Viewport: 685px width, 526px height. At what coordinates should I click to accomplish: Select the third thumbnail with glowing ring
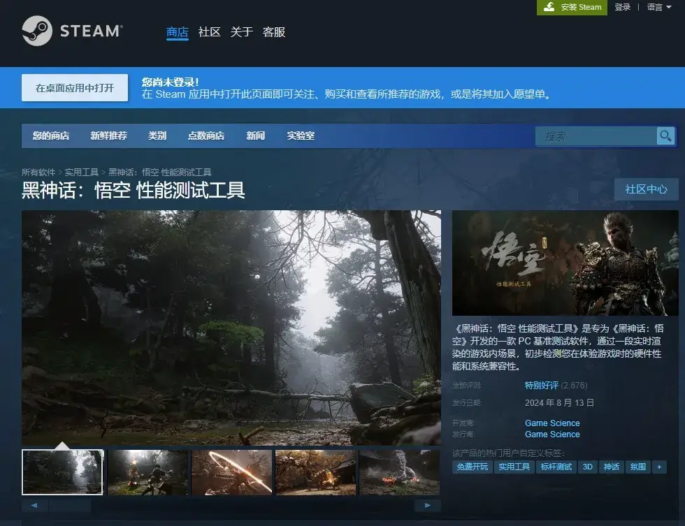pyautogui.click(x=231, y=472)
